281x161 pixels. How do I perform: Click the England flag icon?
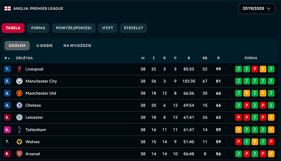pos(7,9)
